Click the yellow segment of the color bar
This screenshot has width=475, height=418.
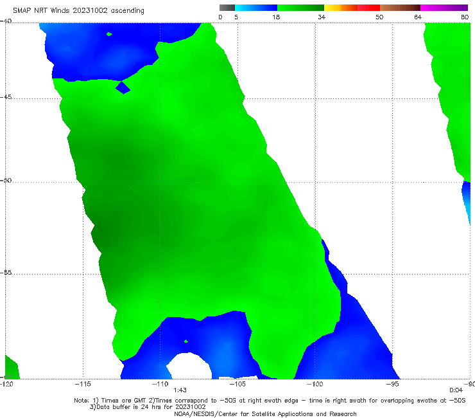332,8
